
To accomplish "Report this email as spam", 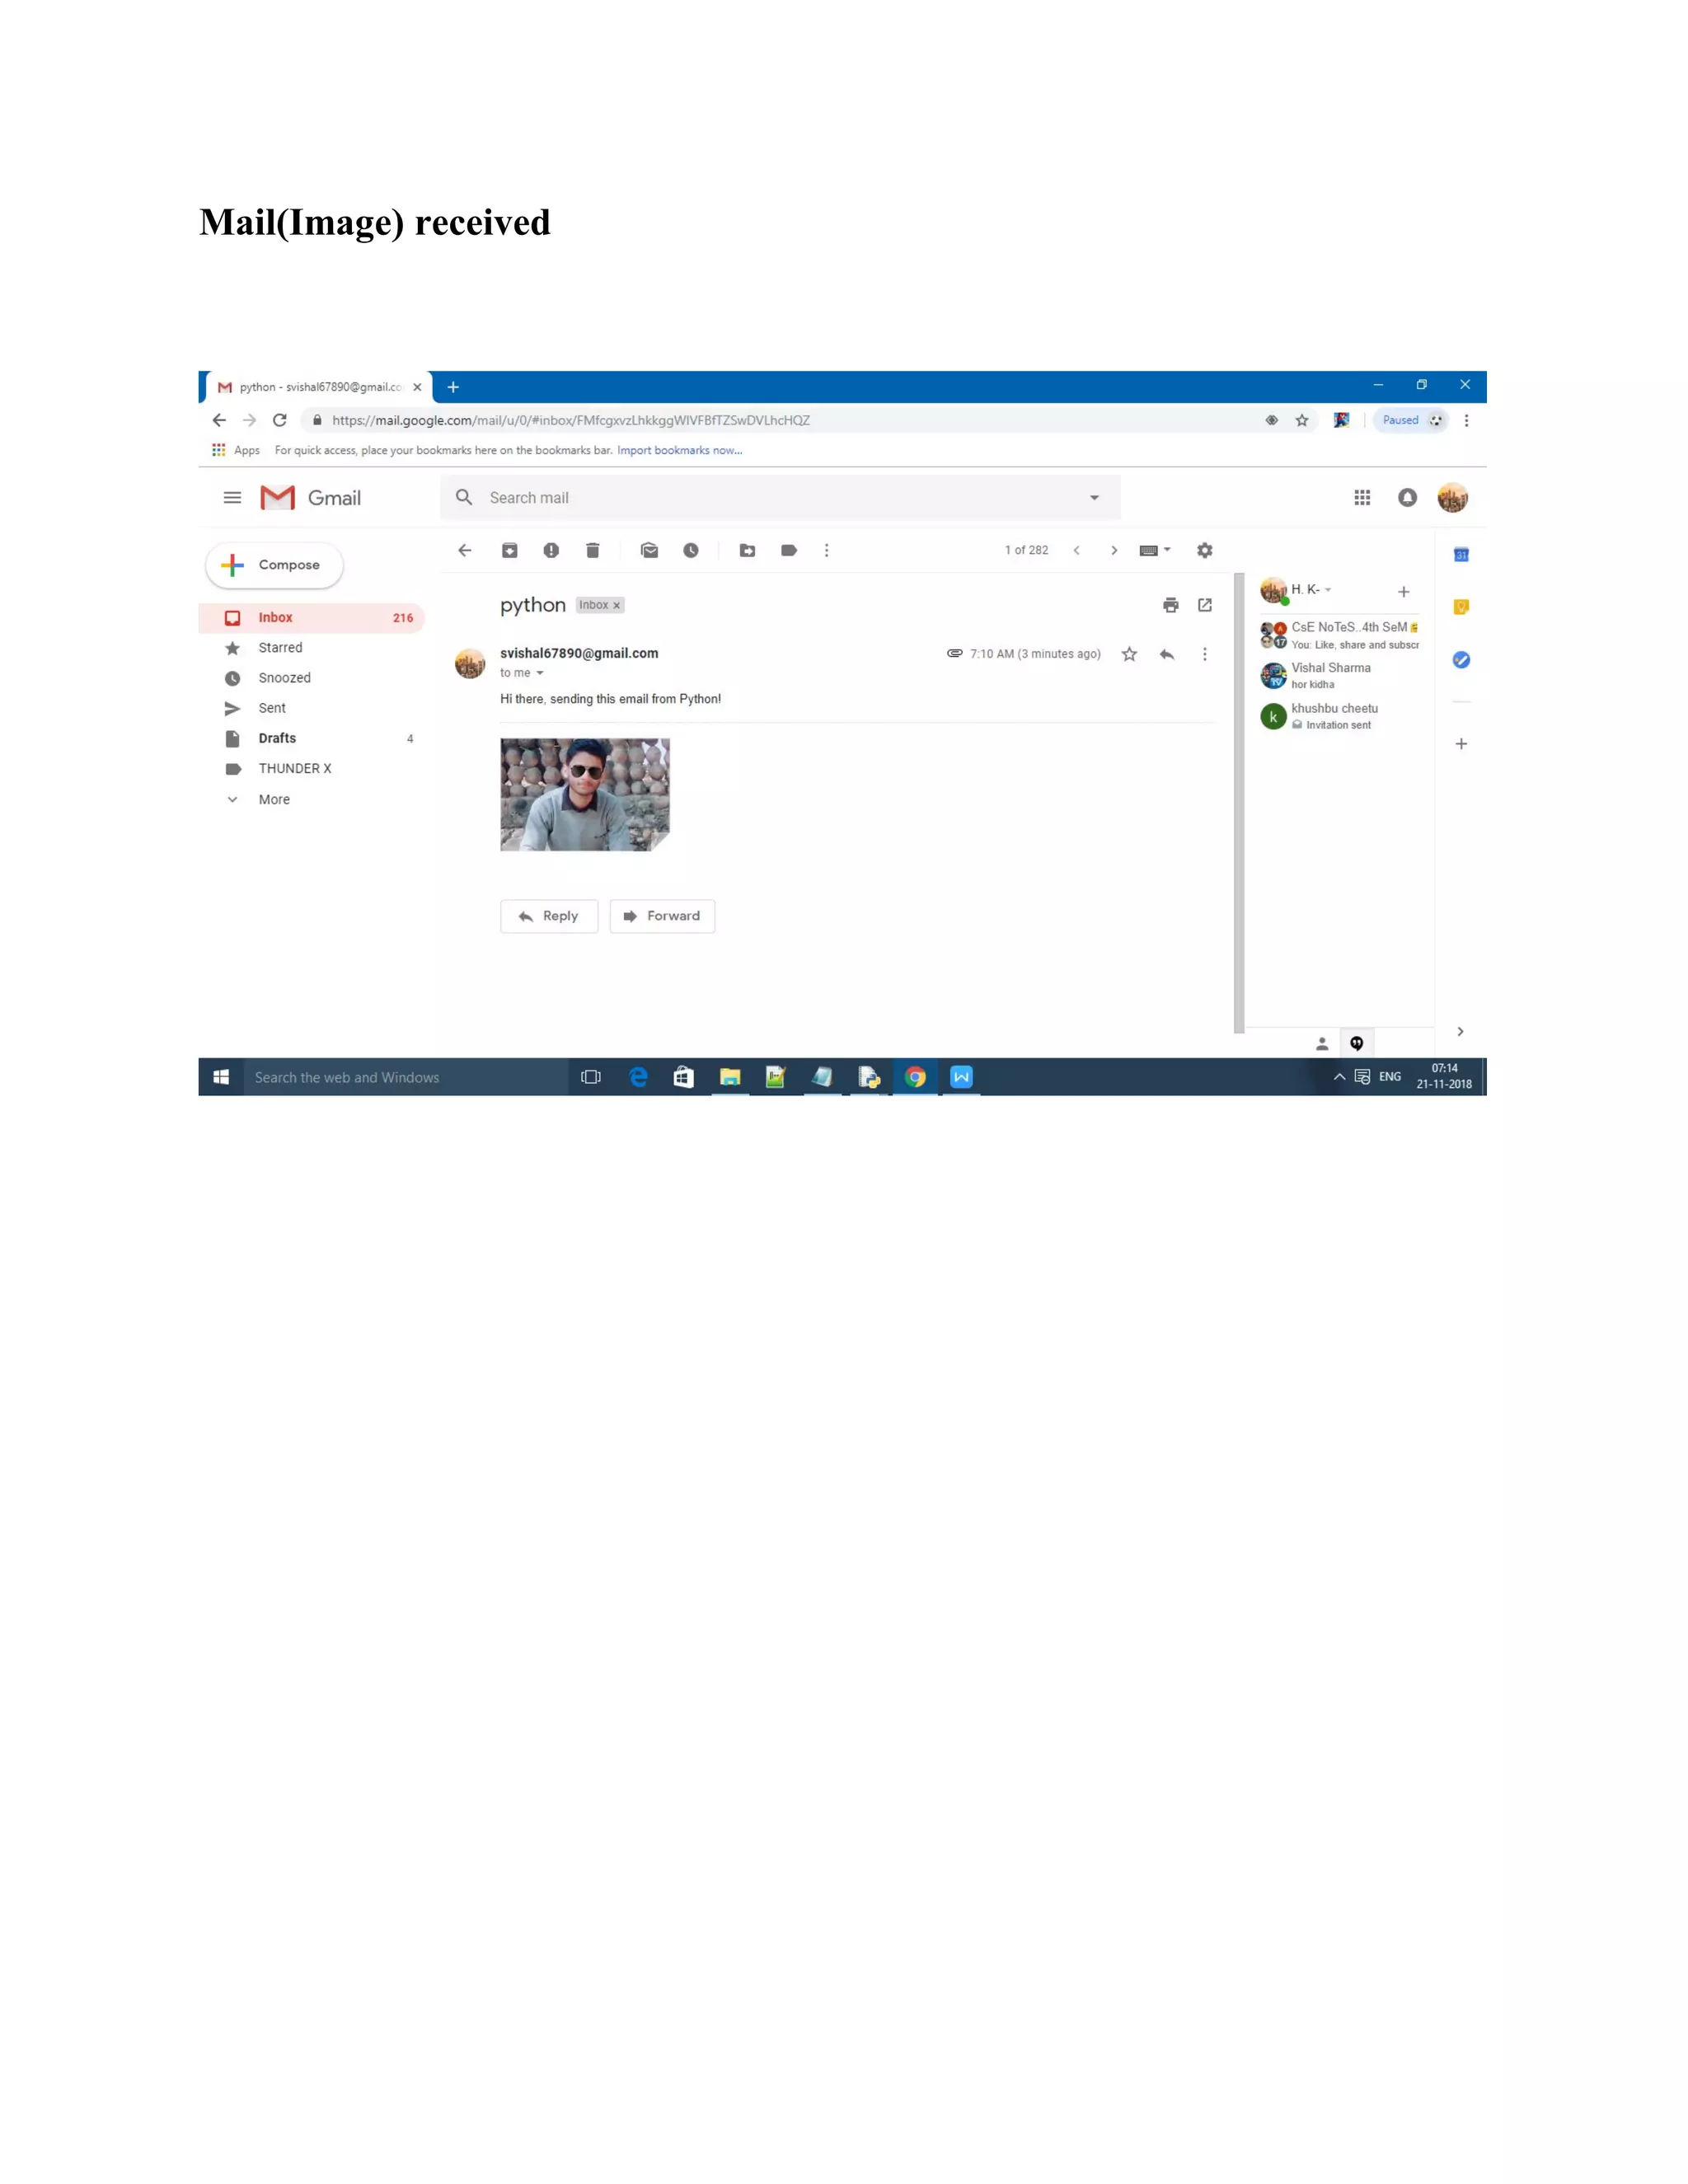I will (x=551, y=550).
